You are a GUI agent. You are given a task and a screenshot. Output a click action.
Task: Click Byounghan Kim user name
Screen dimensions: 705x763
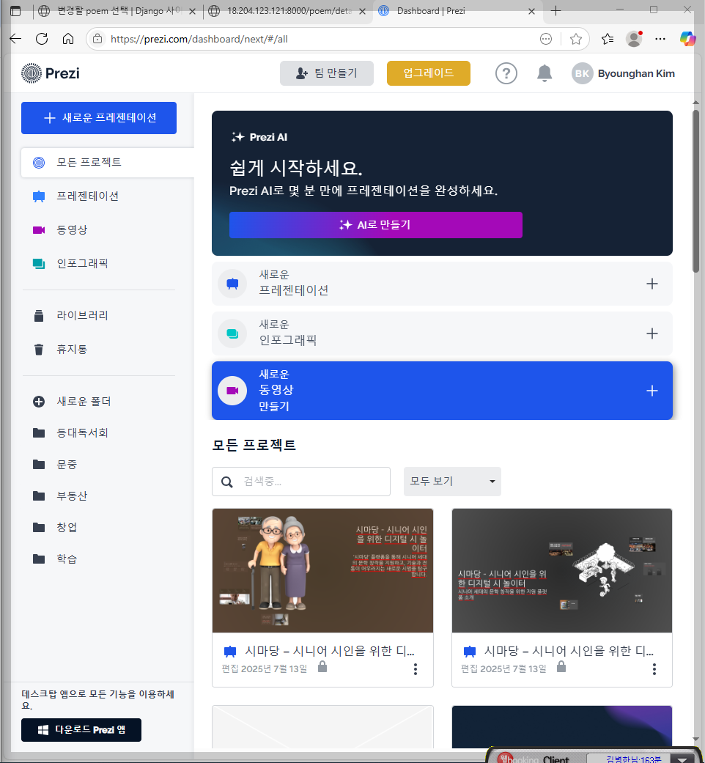pyautogui.click(x=636, y=73)
